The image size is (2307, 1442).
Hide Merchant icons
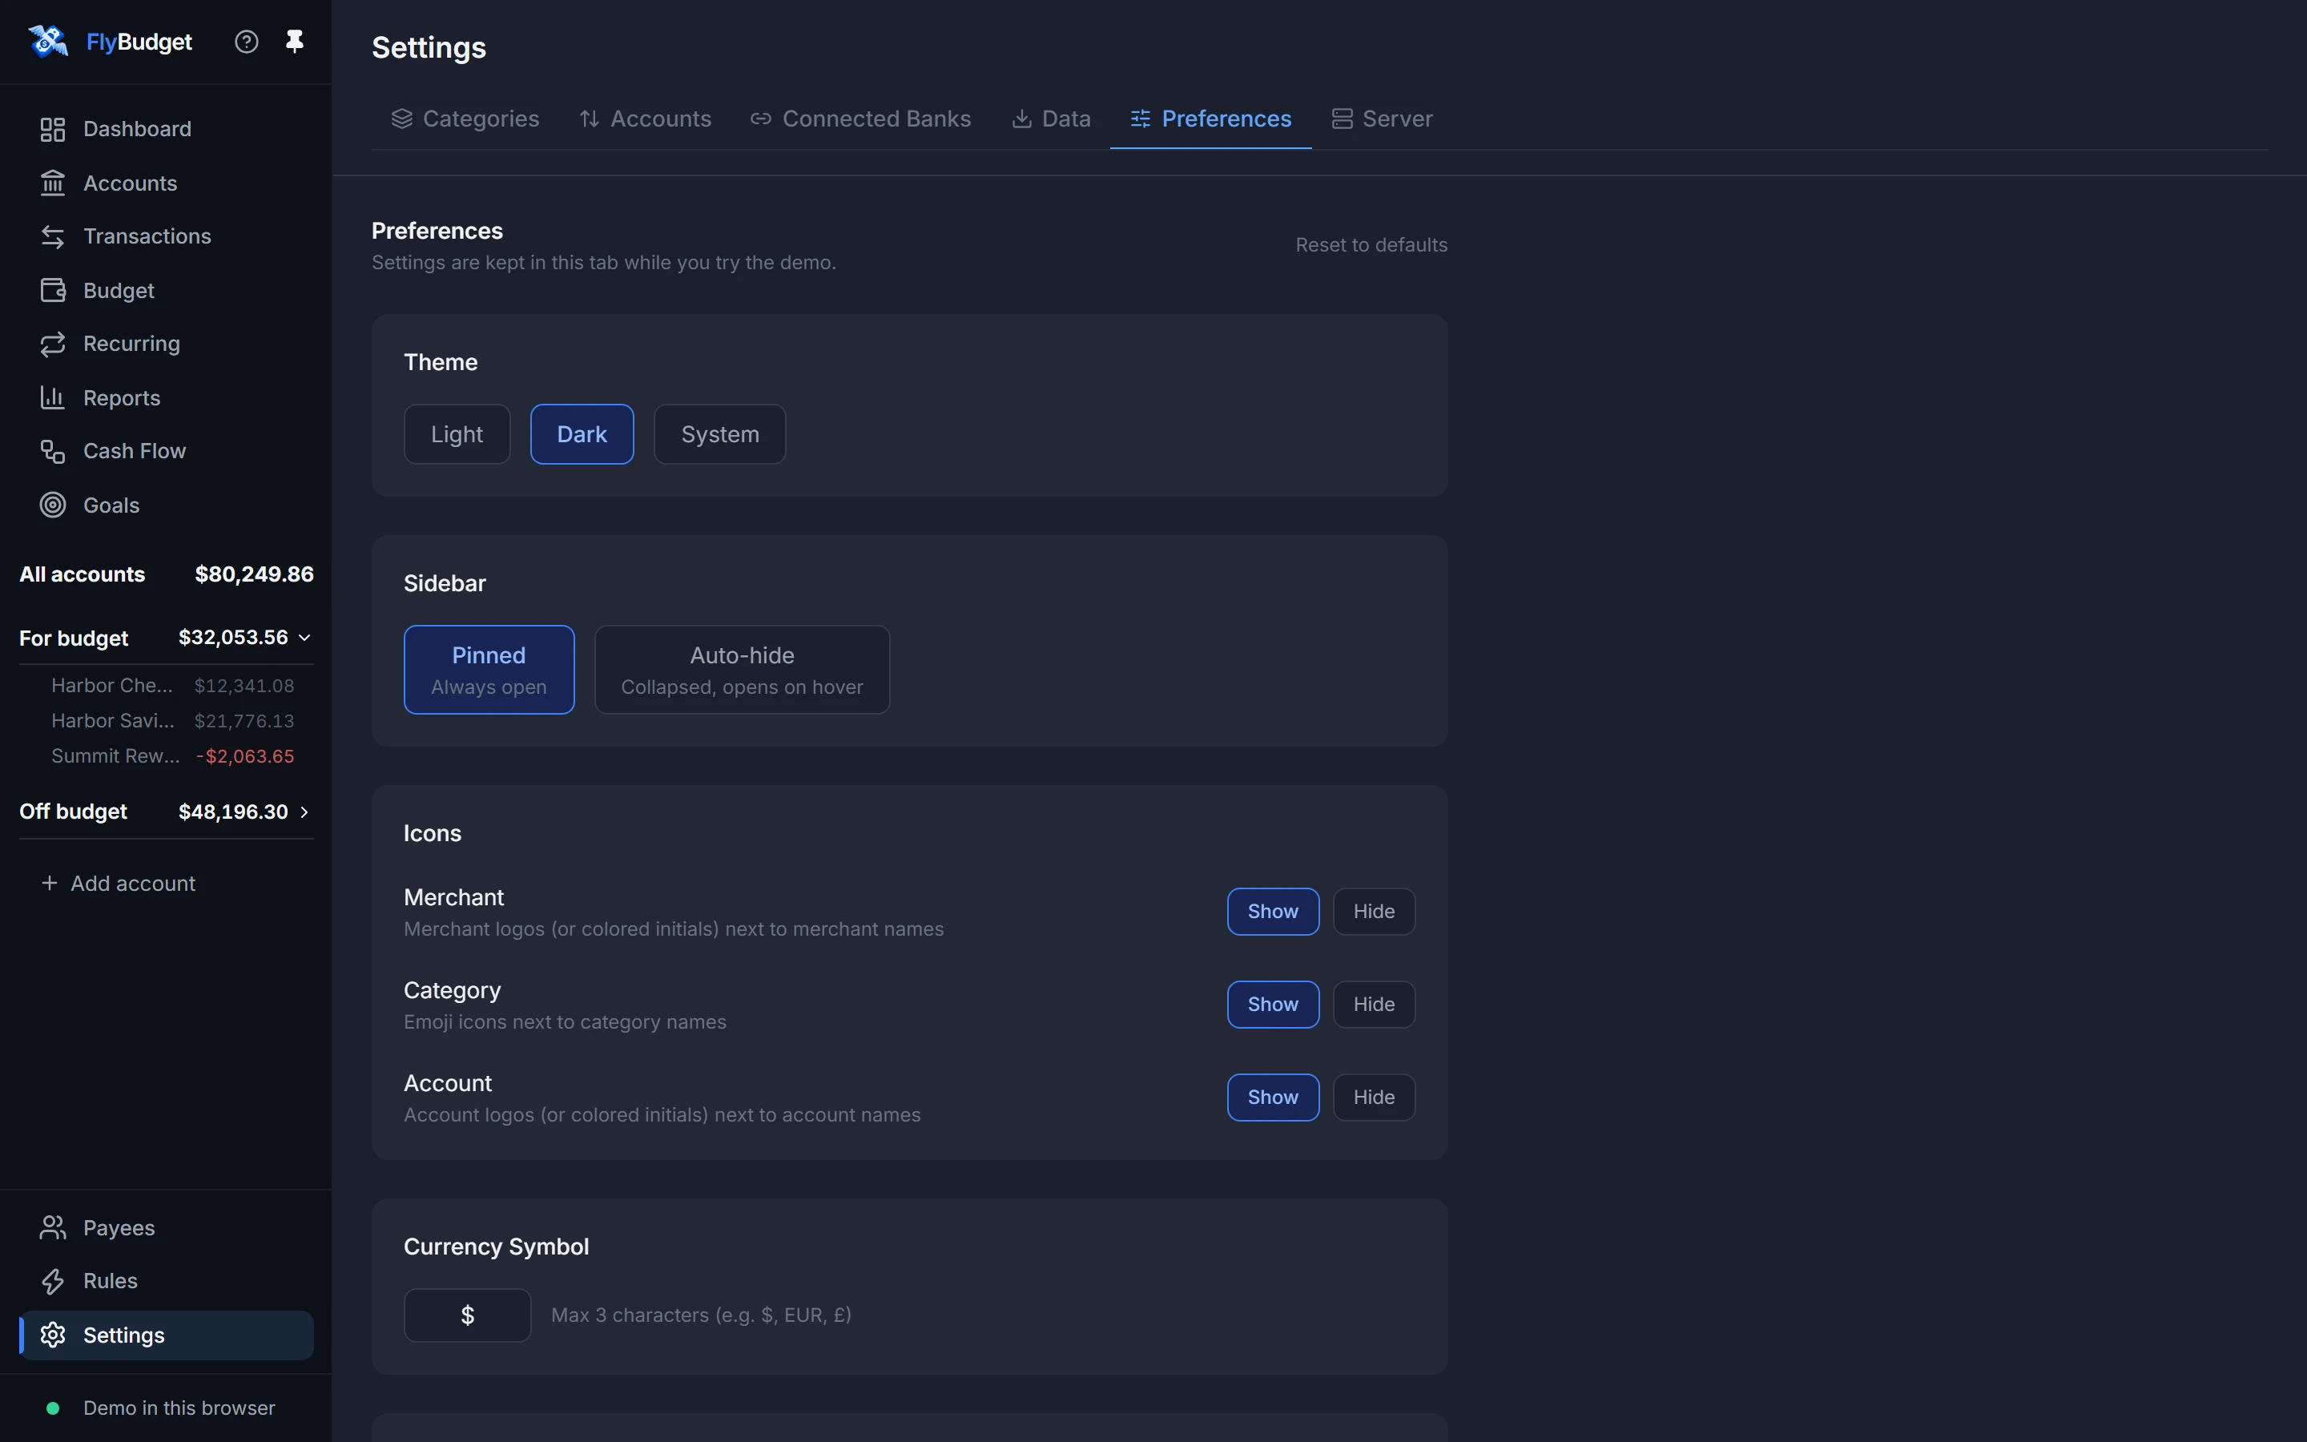pyautogui.click(x=1374, y=912)
